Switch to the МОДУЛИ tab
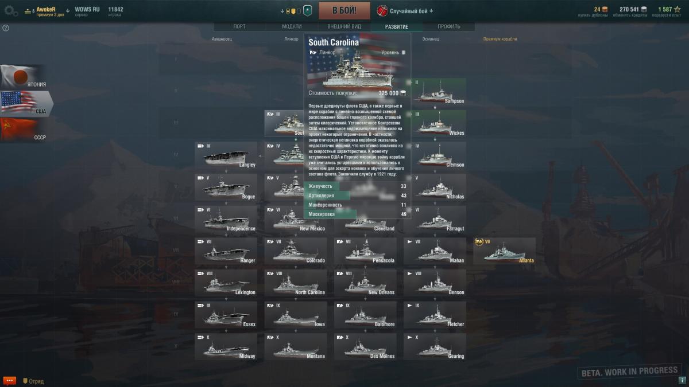Viewport: 689px width, 387px height. [x=292, y=26]
